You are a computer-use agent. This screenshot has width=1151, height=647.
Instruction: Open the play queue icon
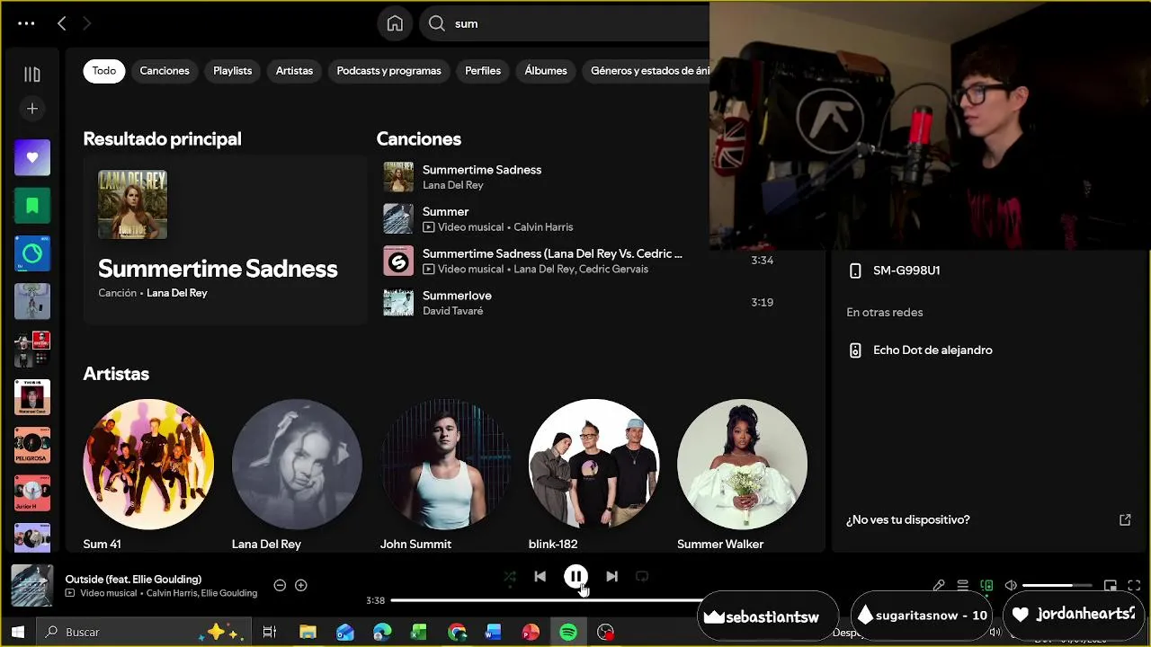(x=962, y=585)
